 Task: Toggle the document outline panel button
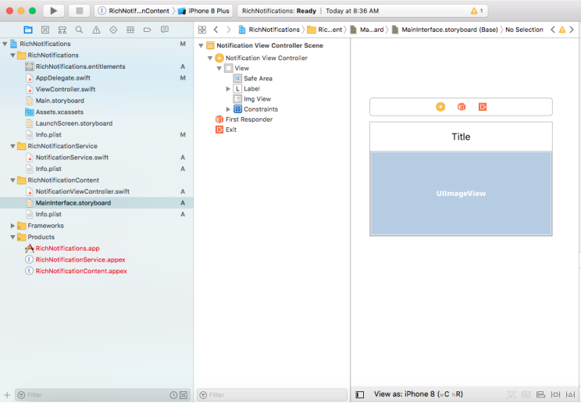[x=360, y=394]
